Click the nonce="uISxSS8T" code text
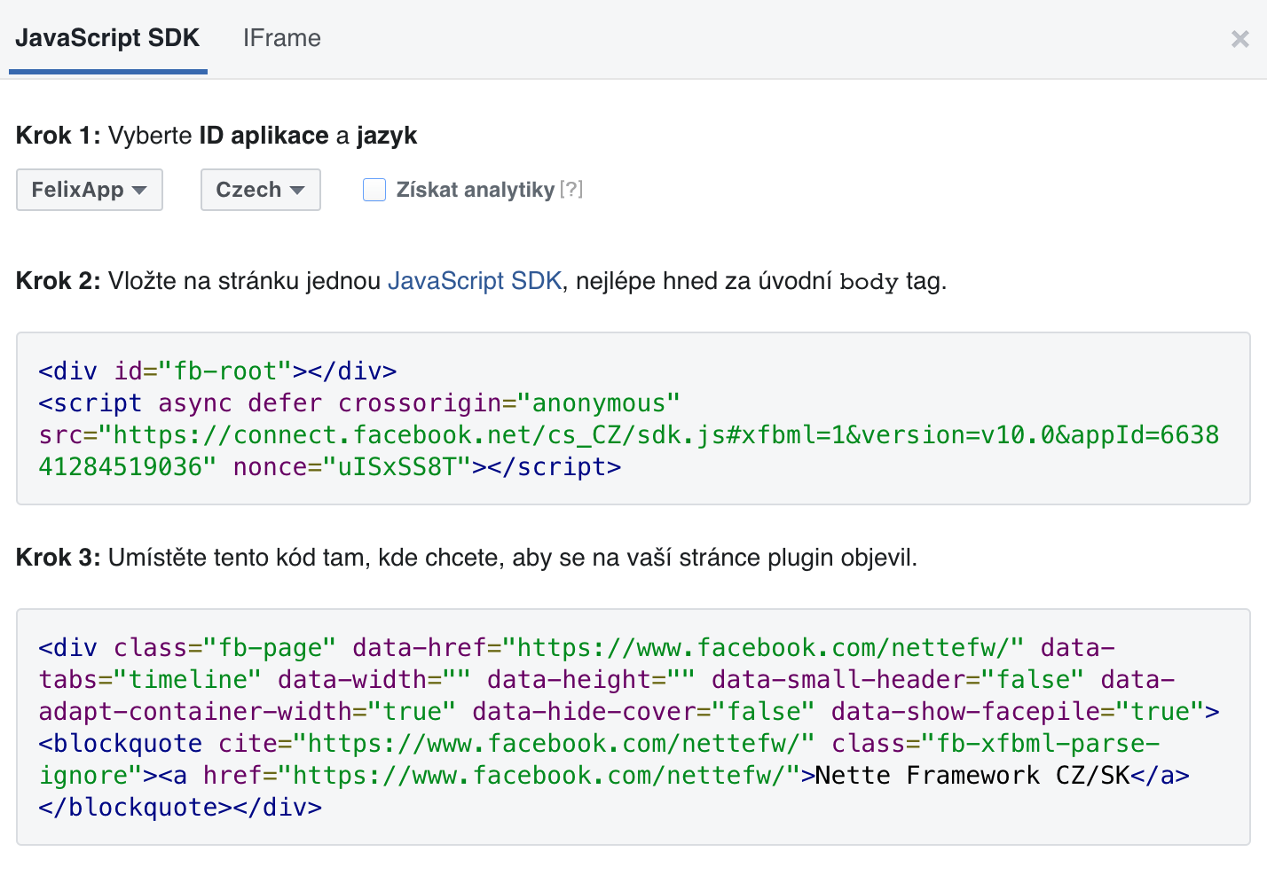Image resolution: width=1267 pixels, height=883 pixels. point(352,467)
